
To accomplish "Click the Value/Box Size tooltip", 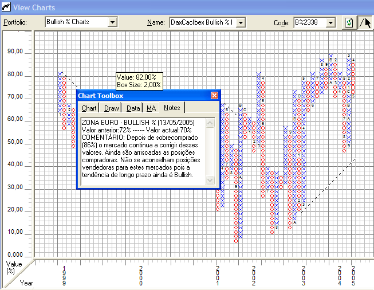I will pyautogui.click(x=139, y=81).
